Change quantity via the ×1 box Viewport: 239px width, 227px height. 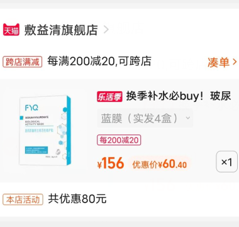point(226,162)
